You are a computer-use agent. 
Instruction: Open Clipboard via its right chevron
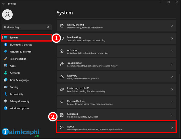tap(172, 115)
